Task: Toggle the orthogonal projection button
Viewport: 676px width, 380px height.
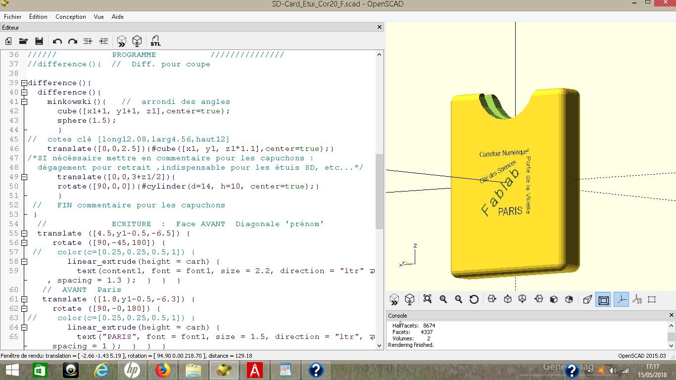Action: point(603,299)
